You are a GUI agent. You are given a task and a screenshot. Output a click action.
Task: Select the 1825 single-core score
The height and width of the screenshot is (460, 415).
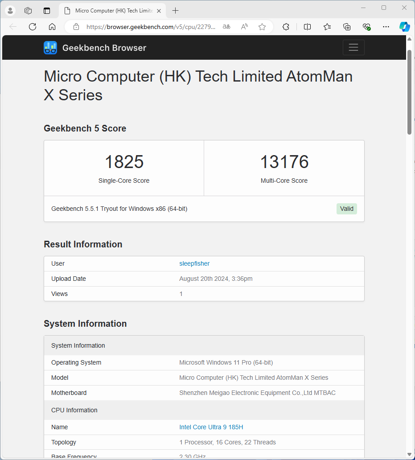point(124,162)
